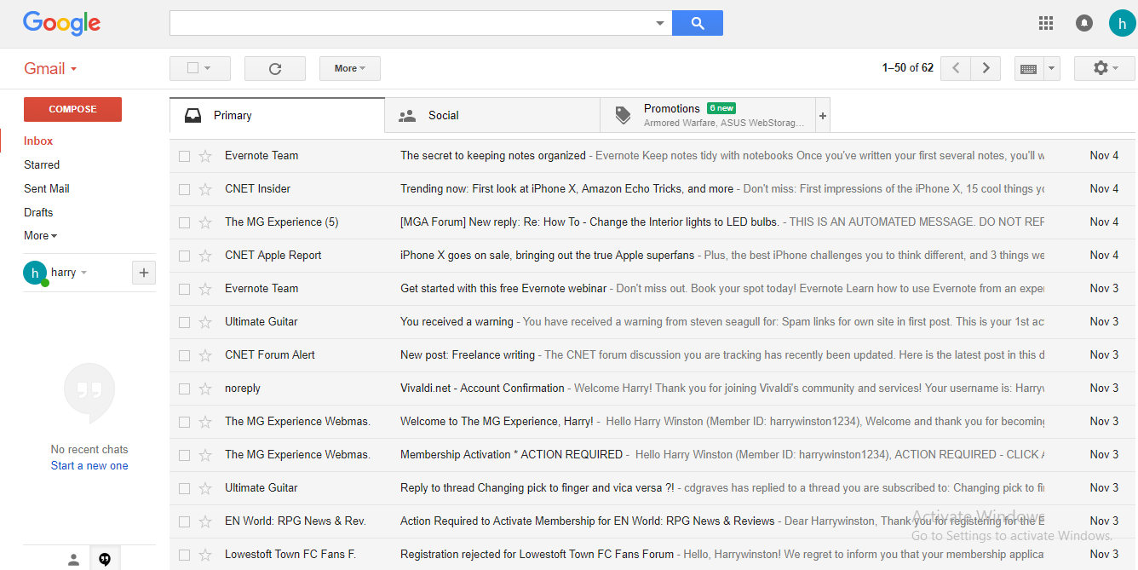Open the account avatar at top right
The height and width of the screenshot is (570, 1138).
tap(1122, 23)
